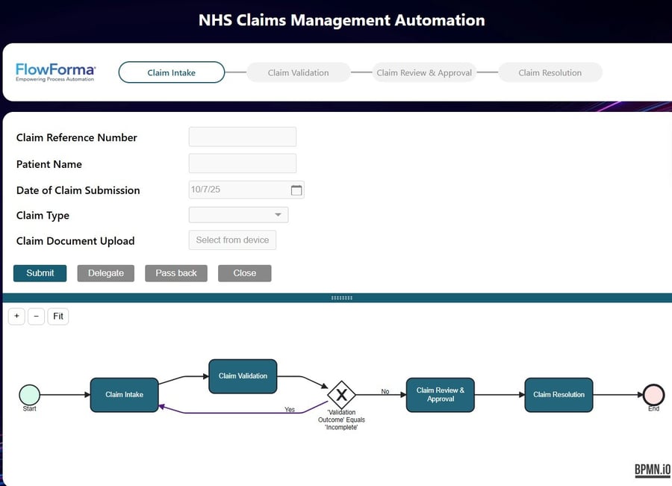Click the calendar icon in date field

[296, 190]
